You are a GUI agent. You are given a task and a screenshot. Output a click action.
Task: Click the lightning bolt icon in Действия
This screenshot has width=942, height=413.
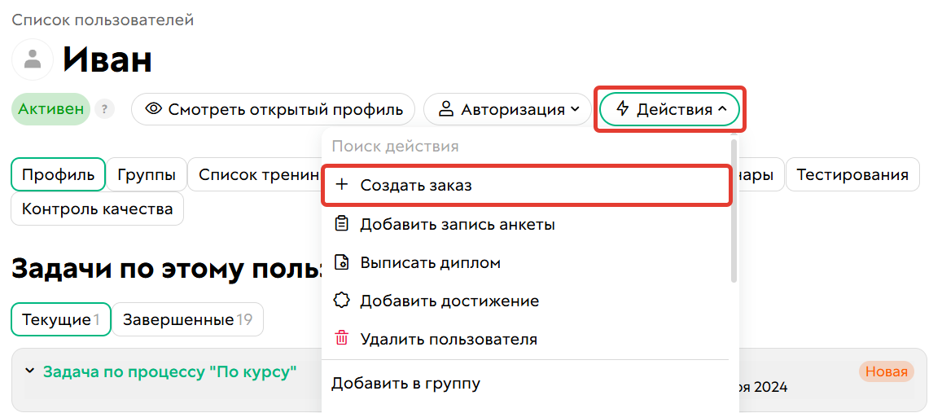point(623,109)
